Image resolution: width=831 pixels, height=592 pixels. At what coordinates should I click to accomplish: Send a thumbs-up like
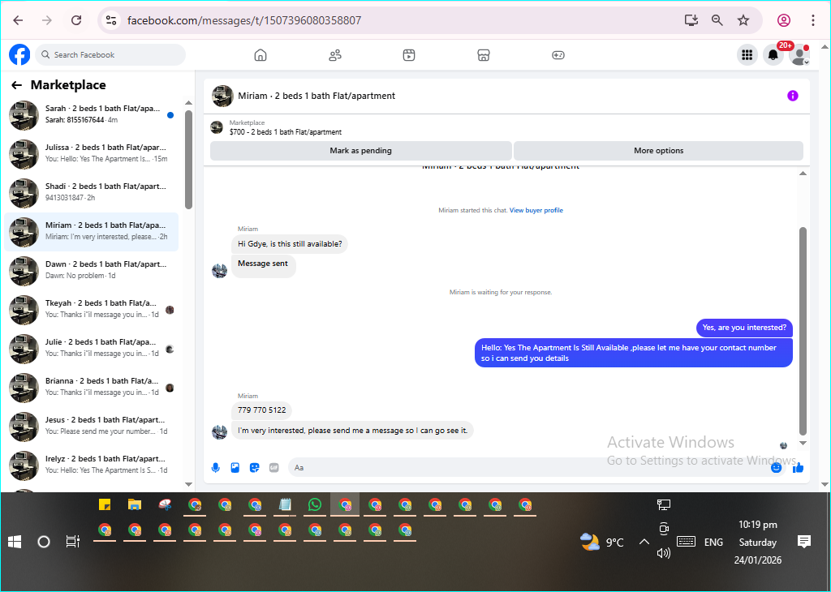tap(799, 468)
